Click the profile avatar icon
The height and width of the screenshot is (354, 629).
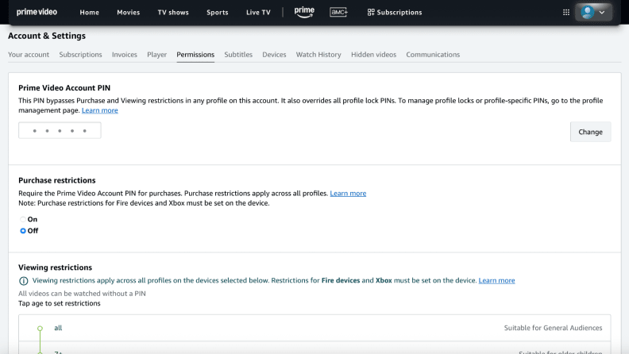[x=588, y=12]
